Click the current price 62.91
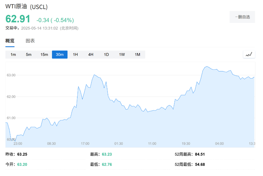The image size is (263, 176). point(18,19)
